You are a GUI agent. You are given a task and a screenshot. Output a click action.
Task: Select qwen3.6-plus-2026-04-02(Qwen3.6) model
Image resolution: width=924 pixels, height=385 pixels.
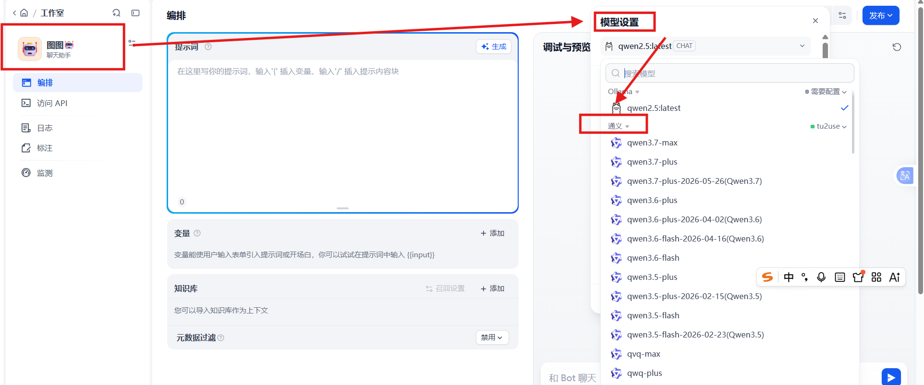pos(729,219)
